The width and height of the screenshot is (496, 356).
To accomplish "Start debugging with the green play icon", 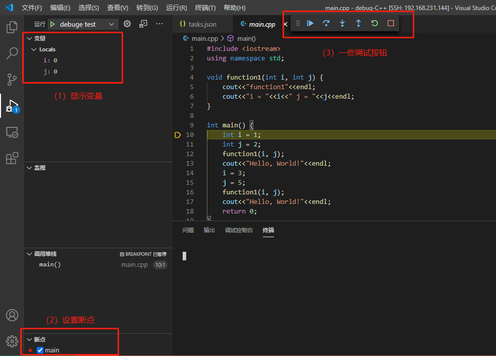I will pos(53,24).
